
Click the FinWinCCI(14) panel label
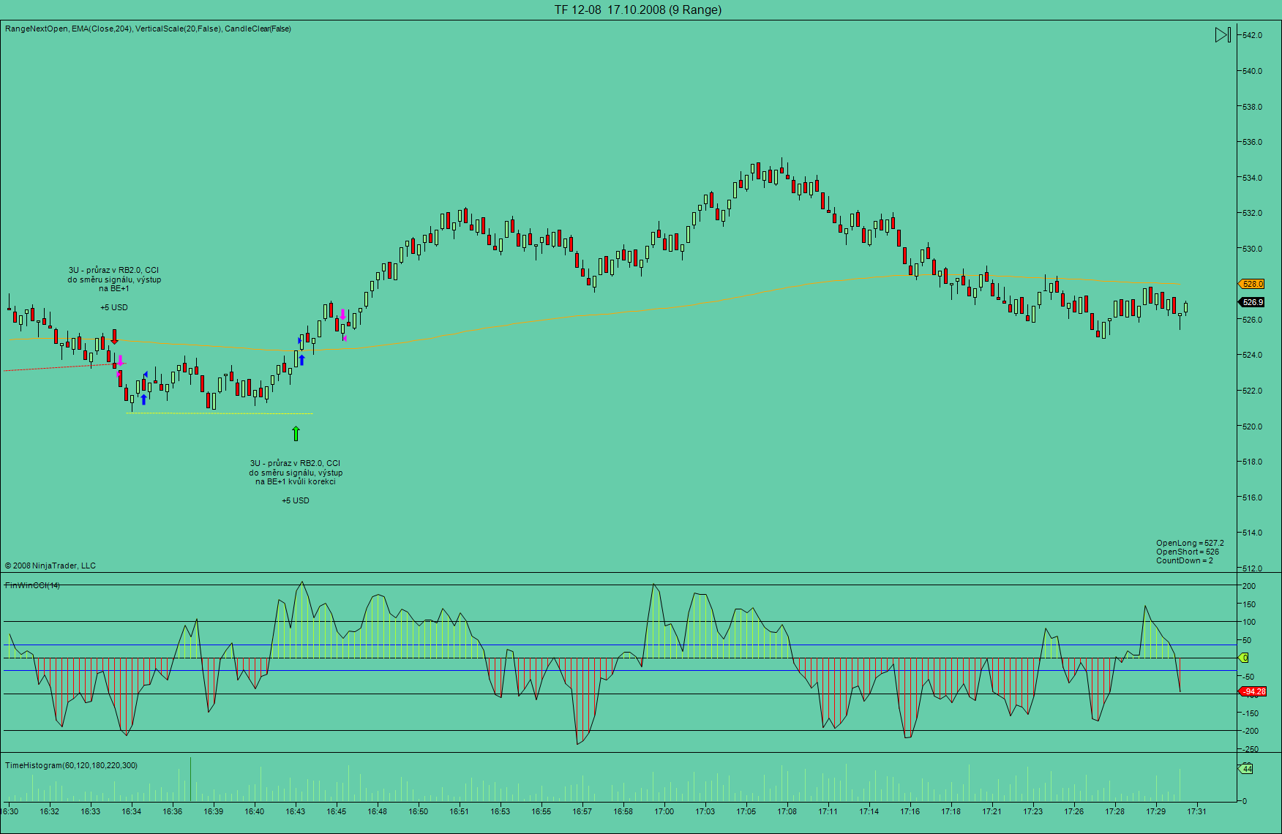[x=33, y=585]
